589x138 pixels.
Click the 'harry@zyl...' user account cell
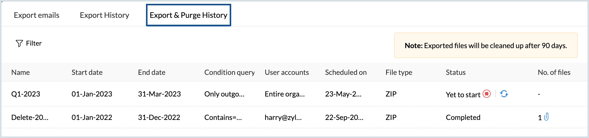tap(283, 117)
